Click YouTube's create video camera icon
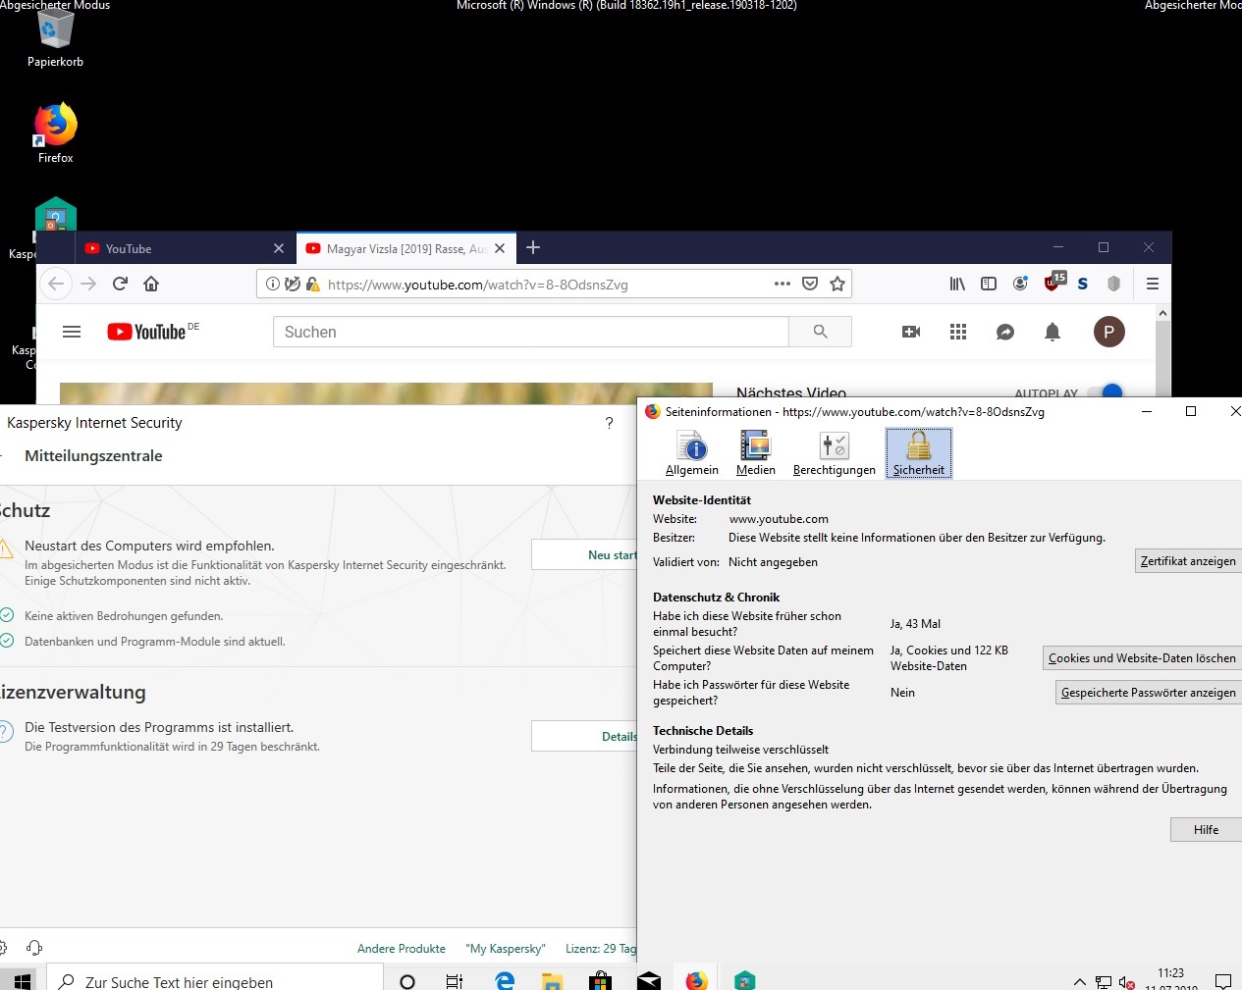 coord(911,332)
